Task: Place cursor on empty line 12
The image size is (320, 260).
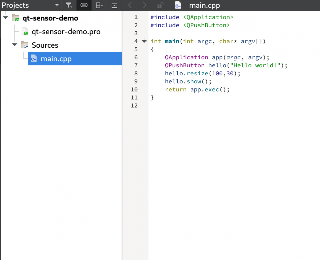Action: [x=234, y=106]
